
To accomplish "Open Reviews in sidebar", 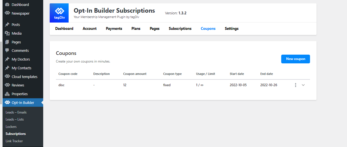I will click(18, 85).
